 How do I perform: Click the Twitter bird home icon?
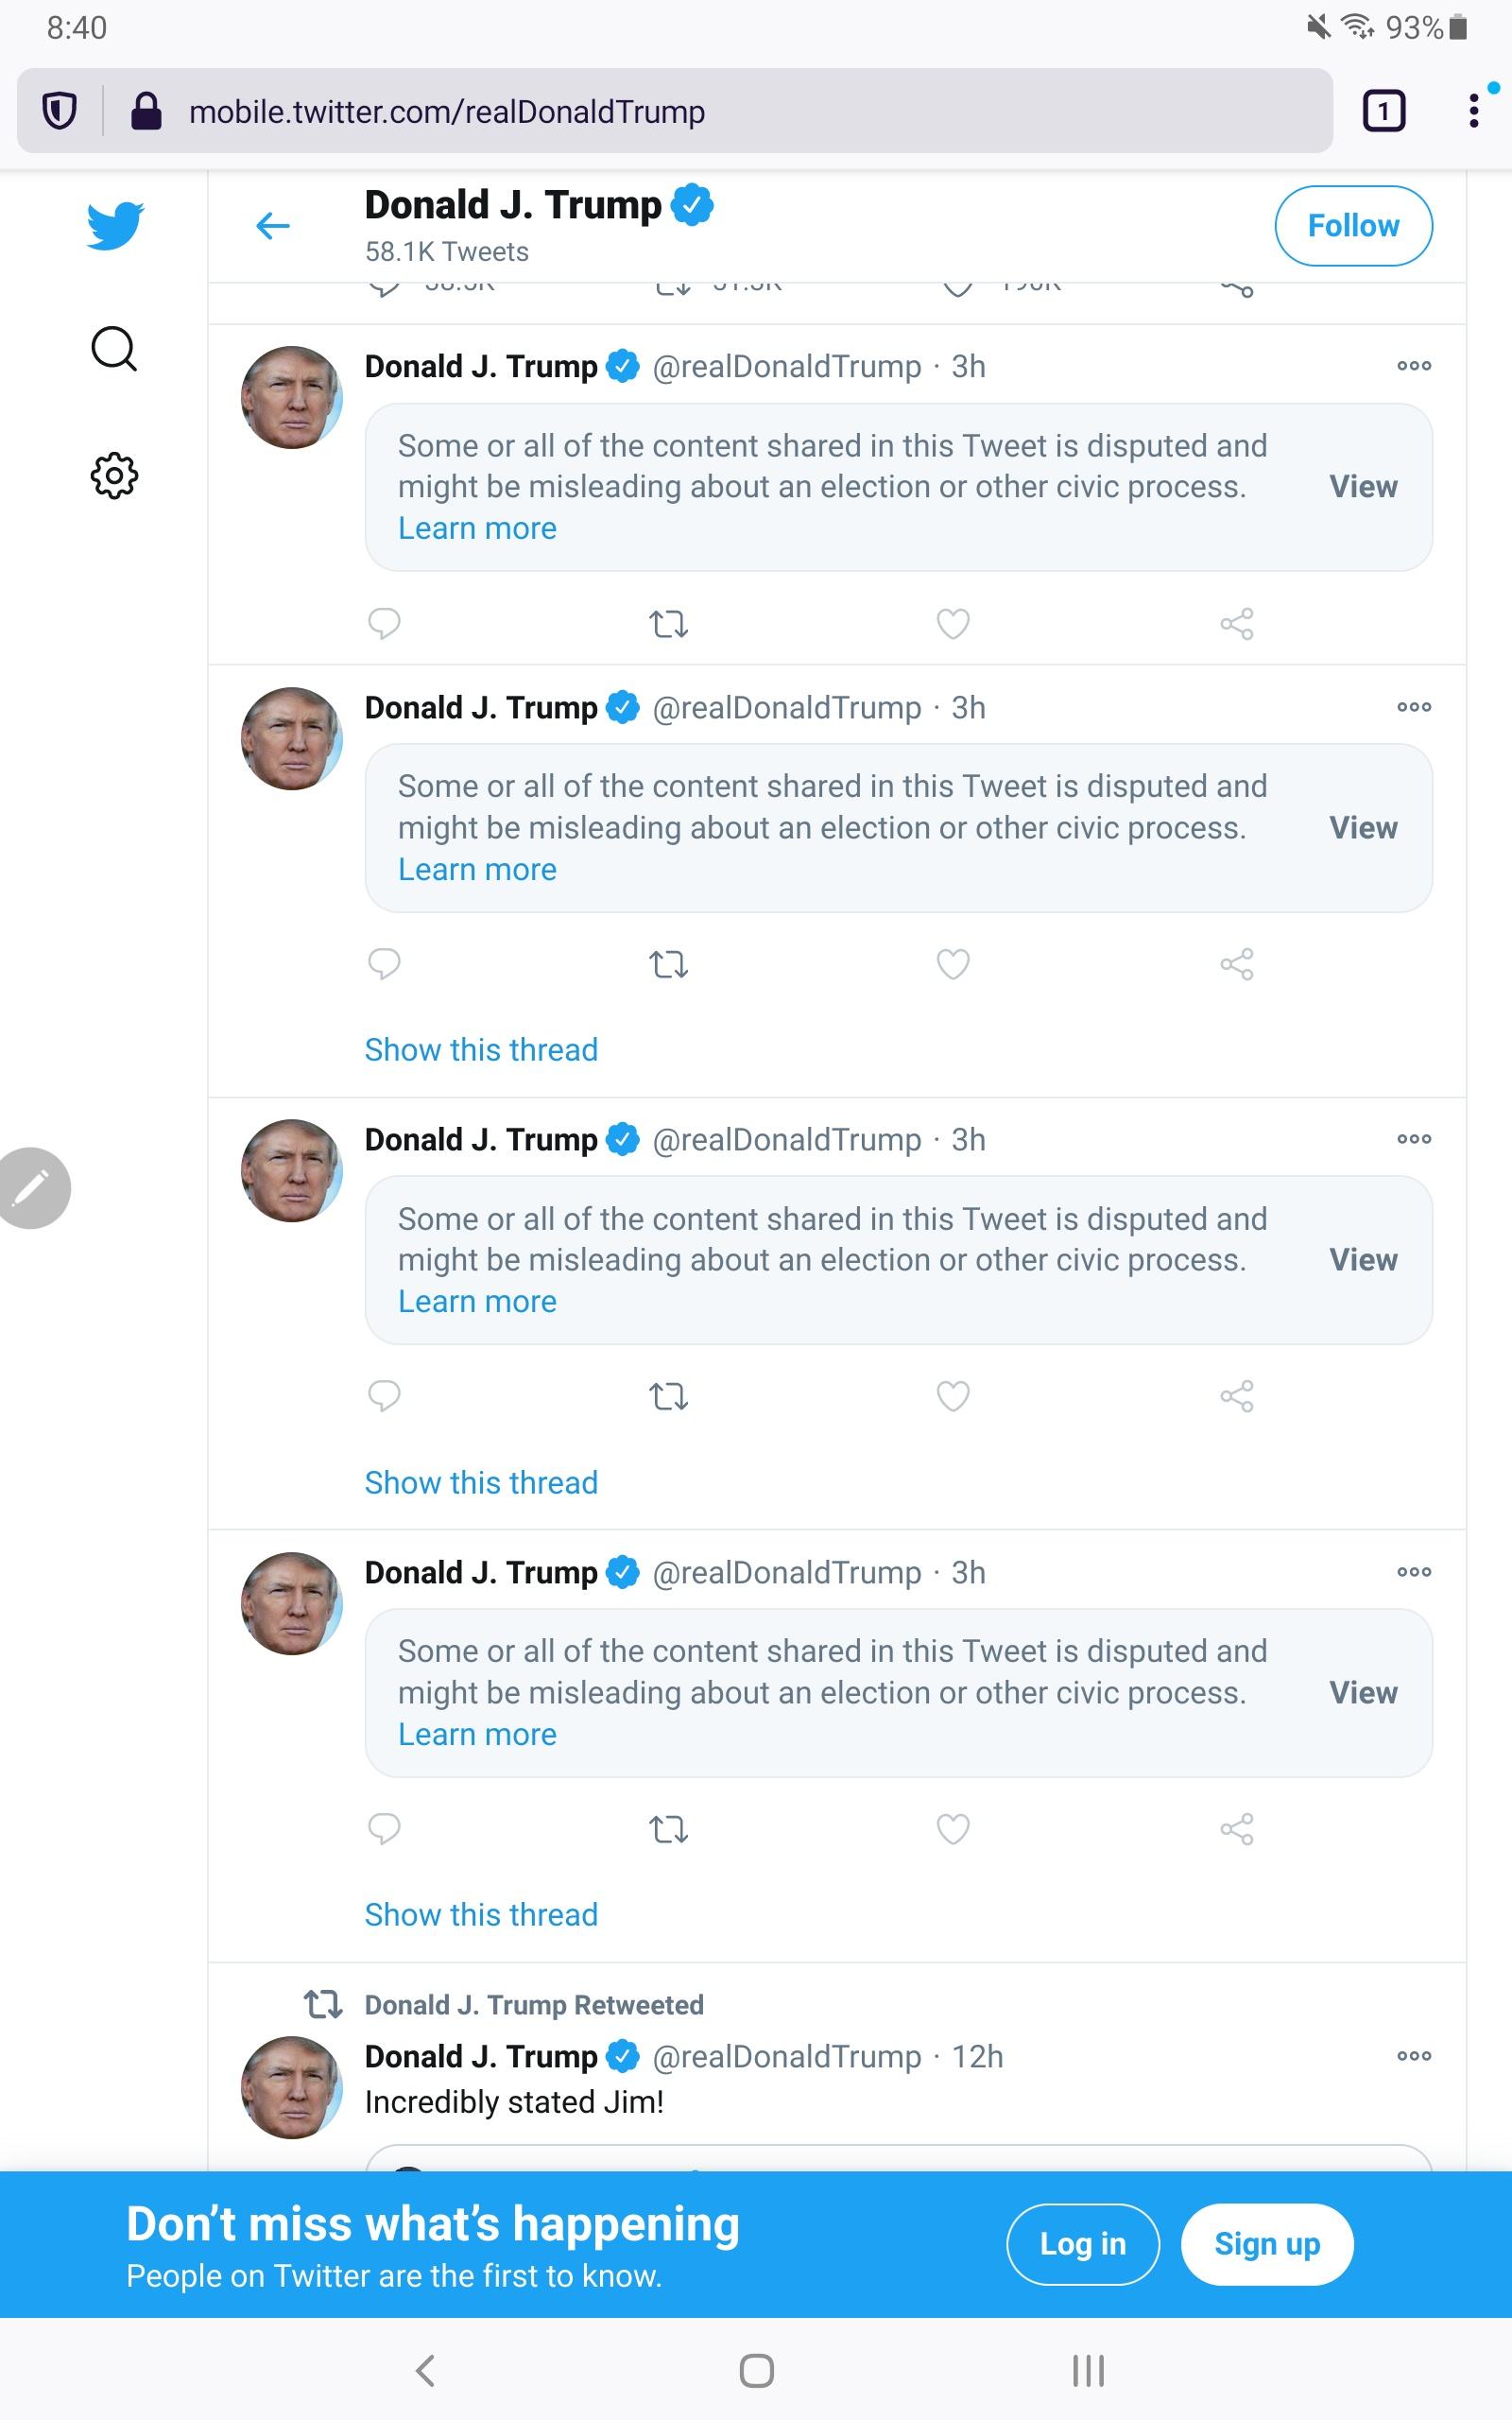click(115, 225)
